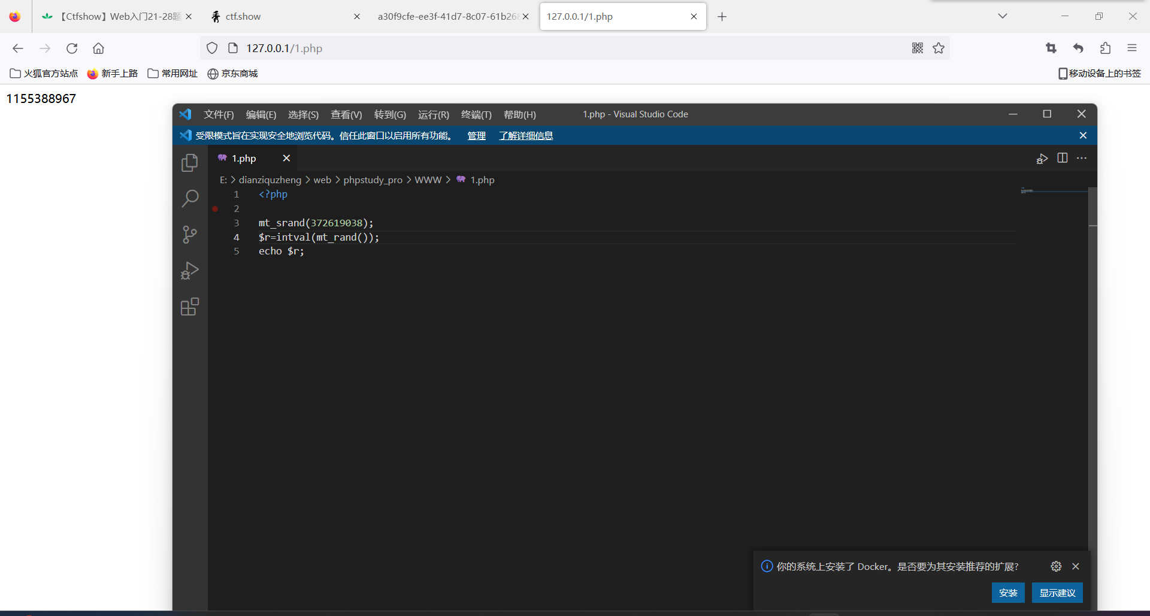This screenshot has height=616, width=1150.
Task: Click the Firefox address bar URL
Action: 284,48
